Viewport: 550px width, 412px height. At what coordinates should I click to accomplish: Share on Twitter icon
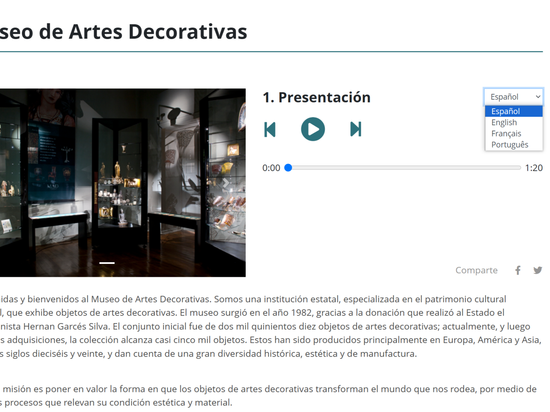click(x=538, y=270)
